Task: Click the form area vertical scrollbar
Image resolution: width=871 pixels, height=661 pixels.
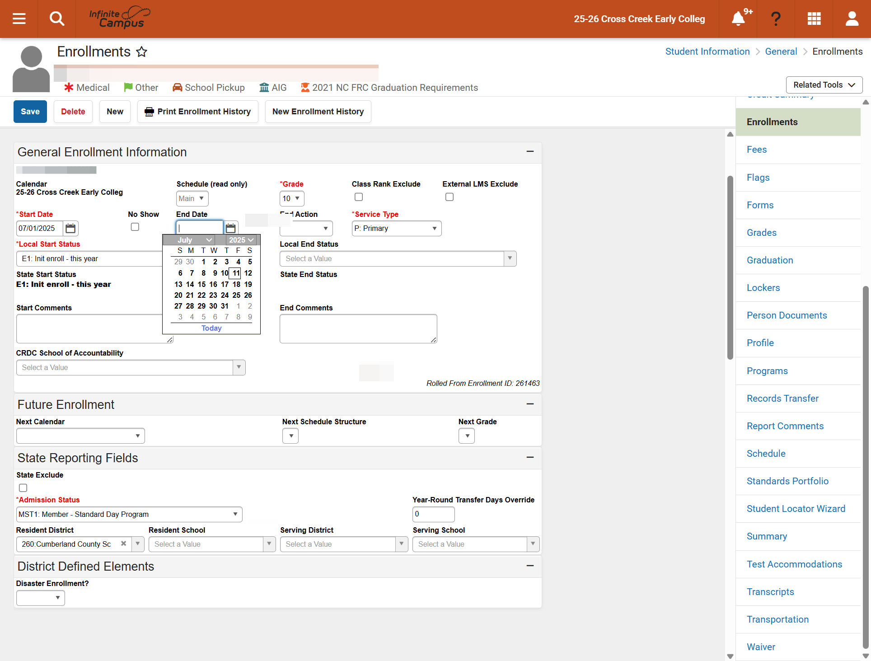Action: pyautogui.click(x=730, y=267)
